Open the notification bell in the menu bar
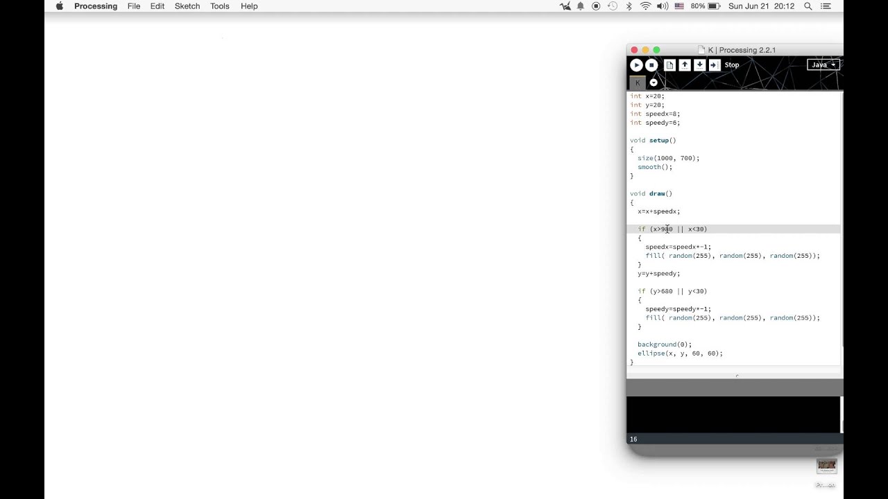Screen dimensions: 888x499 click(x=581, y=6)
